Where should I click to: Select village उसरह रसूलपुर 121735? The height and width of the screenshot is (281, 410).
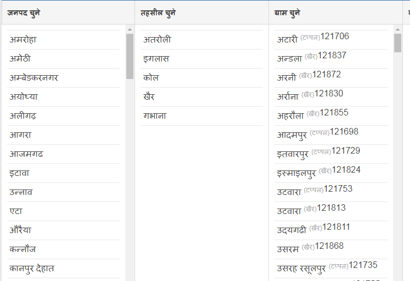coord(327,267)
